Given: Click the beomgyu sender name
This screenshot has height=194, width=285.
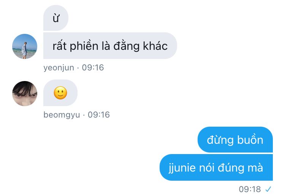Looking at the screenshot, I should (x=62, y=115).
